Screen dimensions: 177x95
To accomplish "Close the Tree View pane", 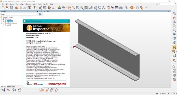I will 42,11.
